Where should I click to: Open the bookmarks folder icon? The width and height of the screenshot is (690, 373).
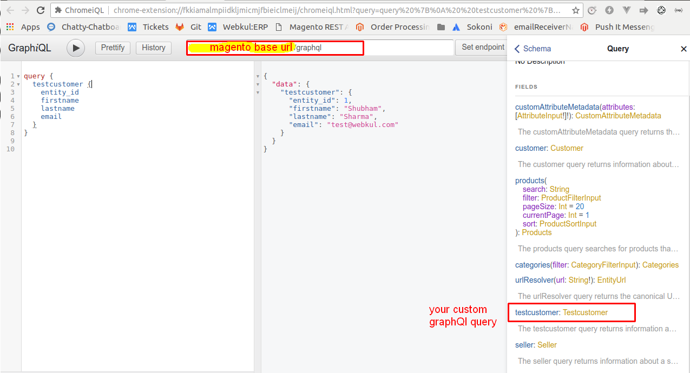[x=441, y=27]
